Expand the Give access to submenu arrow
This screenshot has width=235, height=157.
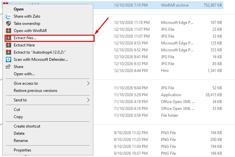(x=88, y=83)
